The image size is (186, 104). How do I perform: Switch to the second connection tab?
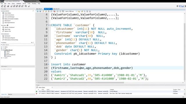31,1
